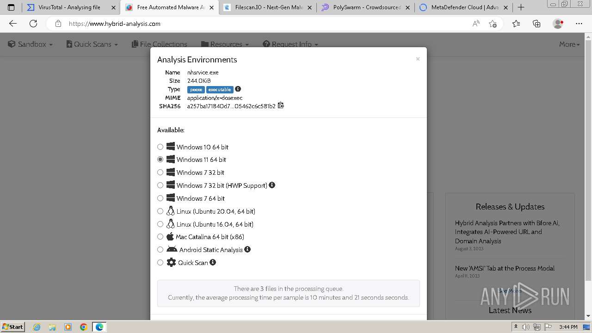Select Mac Catalina 64 bit (x86) option
592x333 pixels.
pyautogui.click(x=160, y=236)
